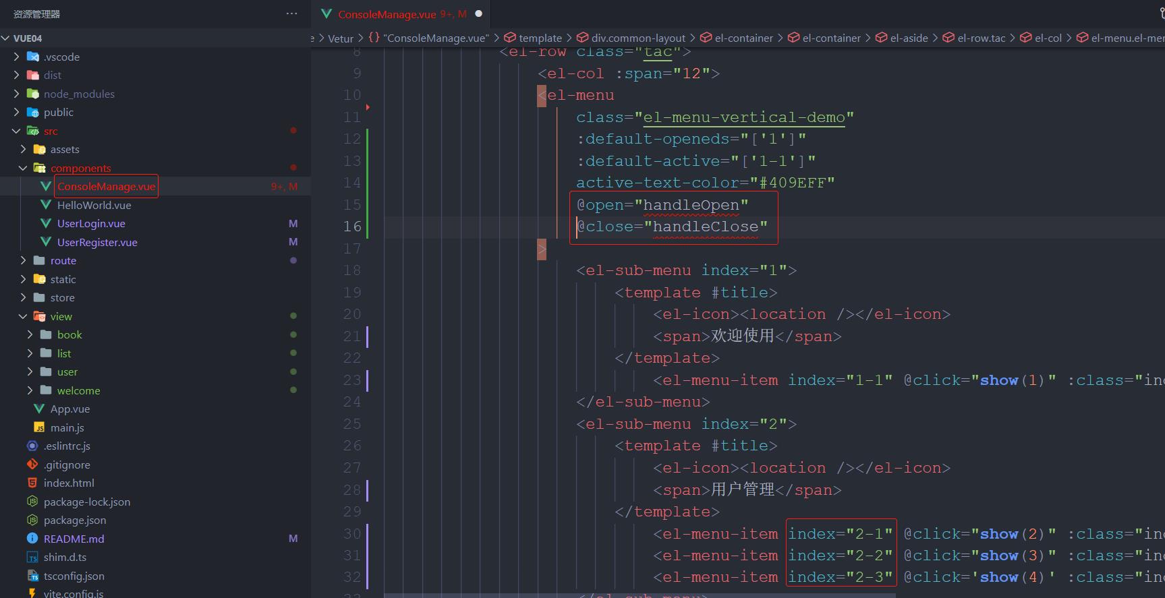Click the el-row.tac breadcrumb item
1165x598 pixels.
pyautogui.click(x=974, y=38)
